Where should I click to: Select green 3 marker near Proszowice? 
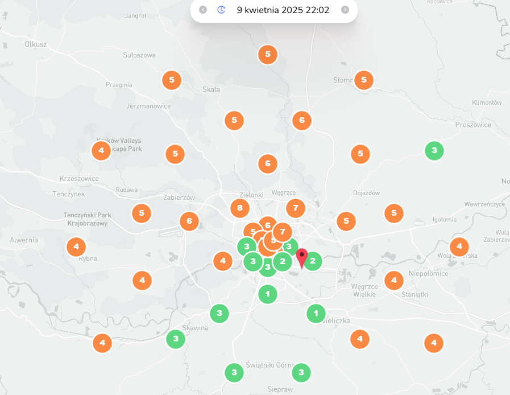click(434, 151)
